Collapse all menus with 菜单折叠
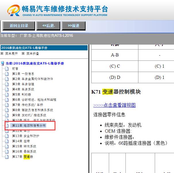 [33, 54]
